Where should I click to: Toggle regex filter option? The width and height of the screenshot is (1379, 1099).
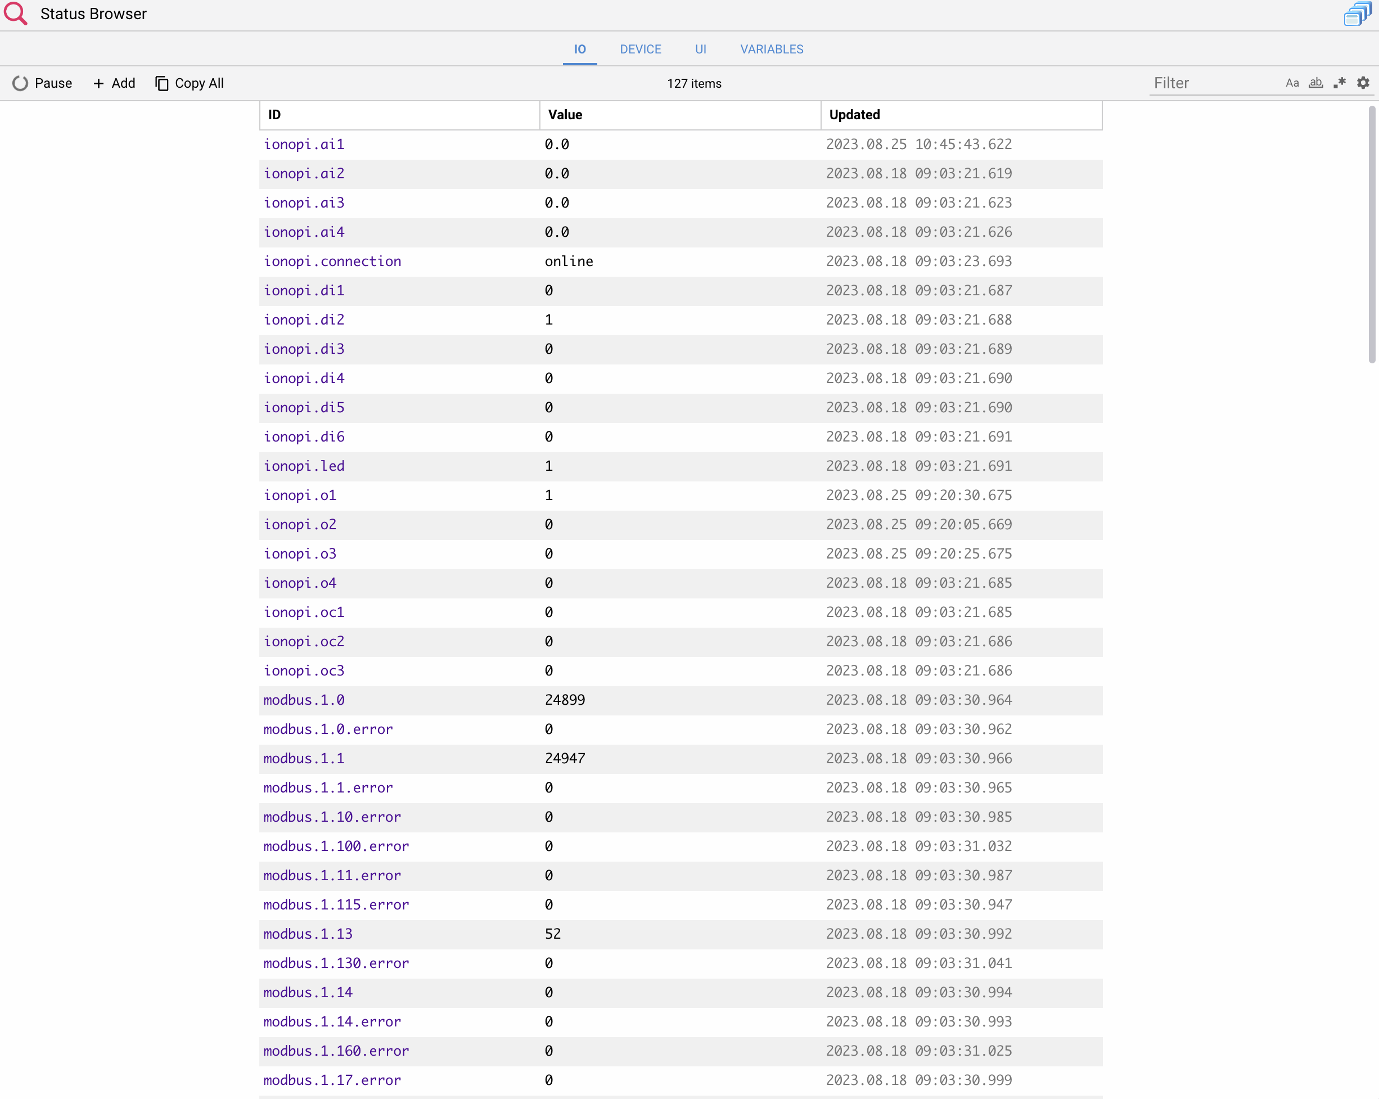pyautogui.click(x=1339, y=83)
